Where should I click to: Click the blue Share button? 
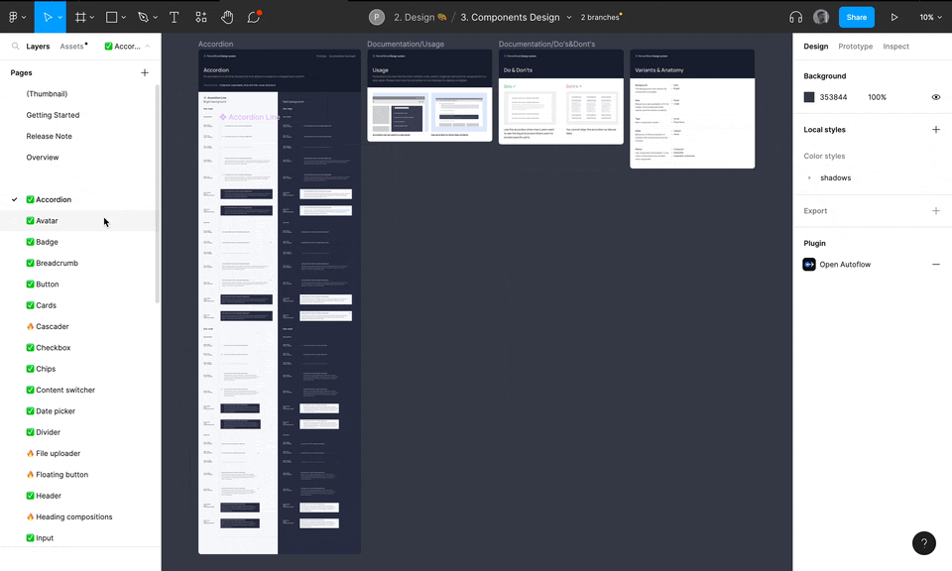click(x=856, y=17)
